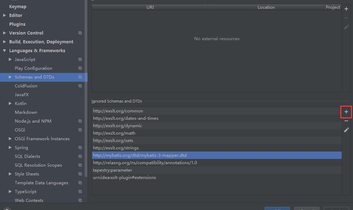The image size is (353, 210).
Task: Select the tapestry:parameter ignored entry
Action: (x=112, y=170)
